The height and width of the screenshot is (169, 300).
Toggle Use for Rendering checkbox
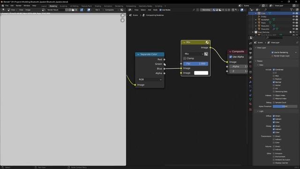(x=272, y=52)
